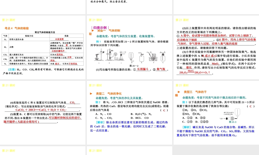The width and height of the screenshot is (259, 155).
Task: Click option D. HCl、CO
Action: click(x=140, y=118)
